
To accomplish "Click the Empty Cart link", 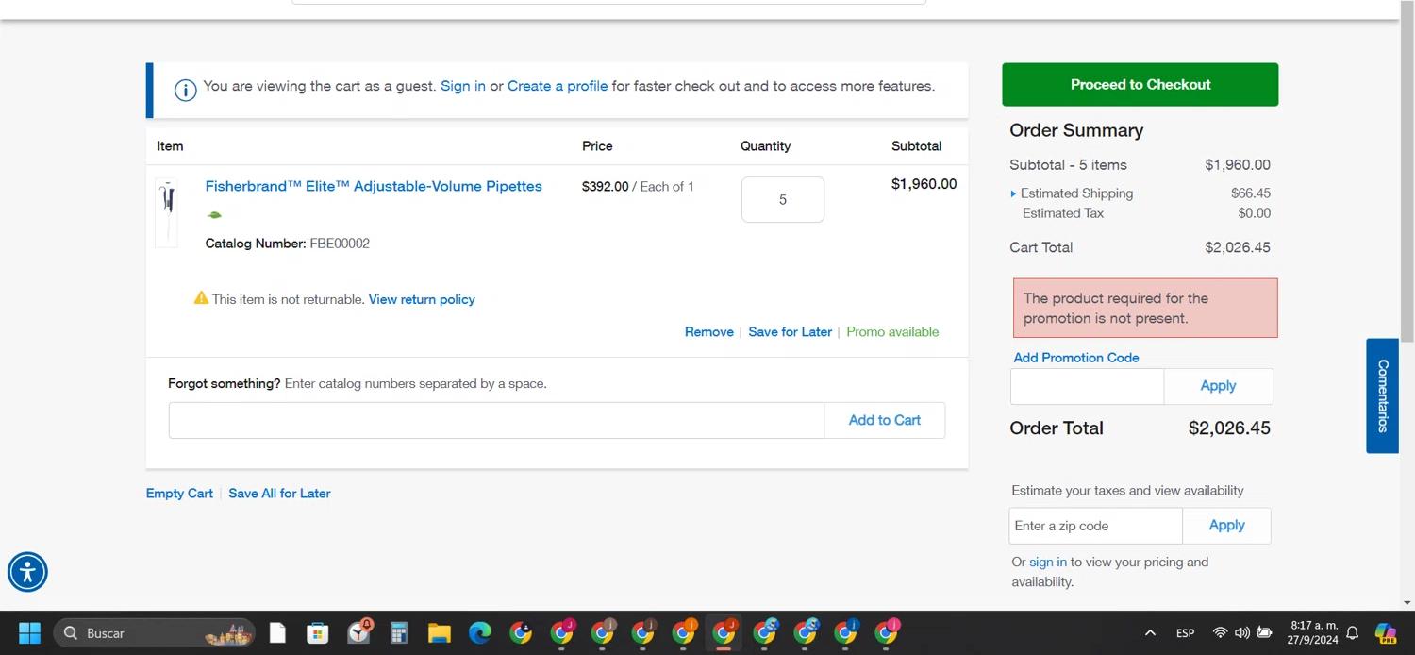I will (x=179, y=494).
